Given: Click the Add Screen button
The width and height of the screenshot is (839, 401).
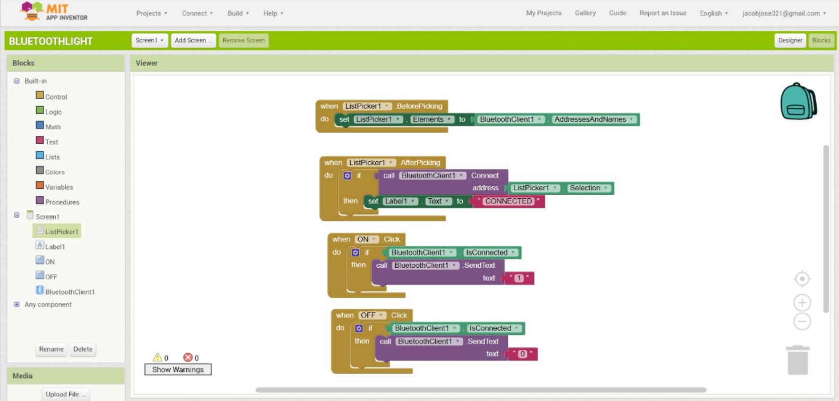Looking at the screenshot, I should (x=193, y=40).
